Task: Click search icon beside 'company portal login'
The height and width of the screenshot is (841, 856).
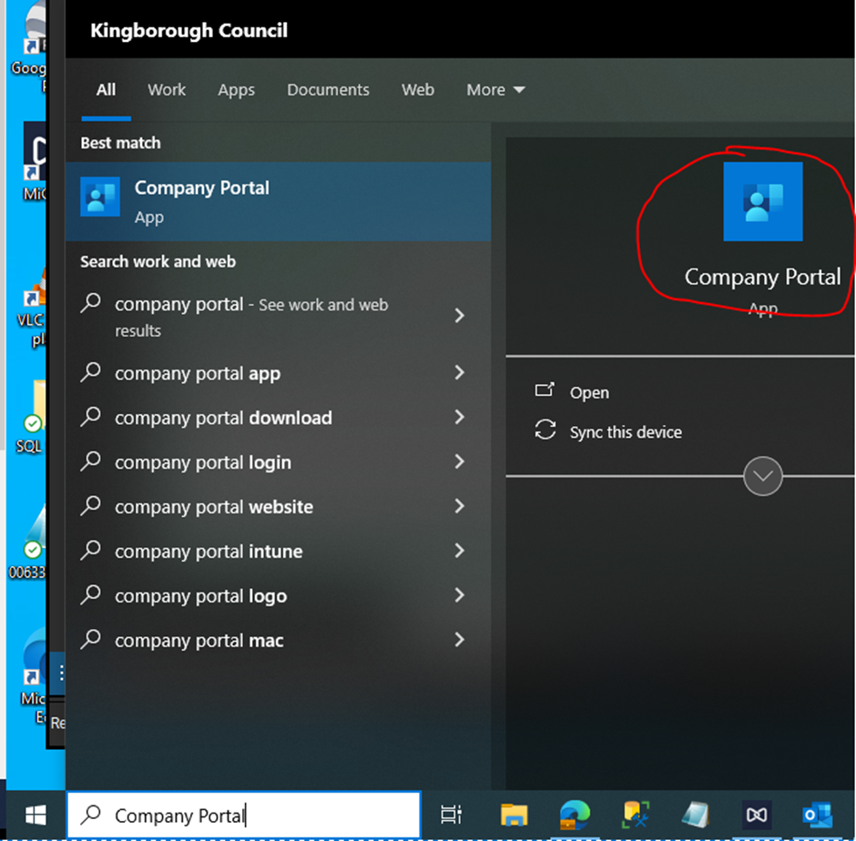Action: [91, 461]
